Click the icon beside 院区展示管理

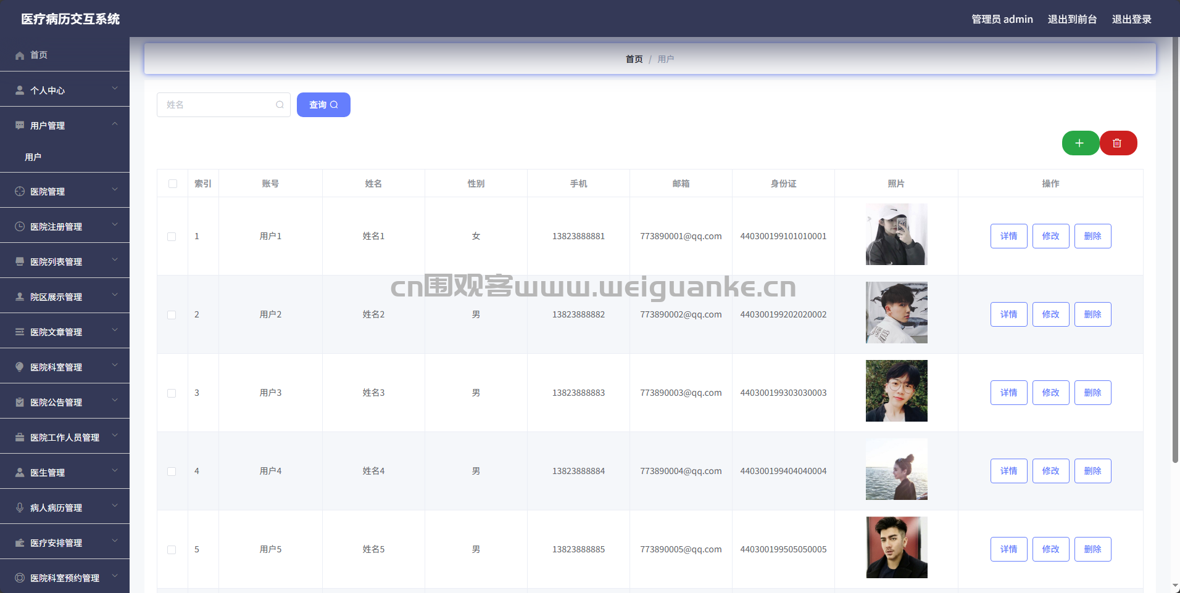coord(20,296)
